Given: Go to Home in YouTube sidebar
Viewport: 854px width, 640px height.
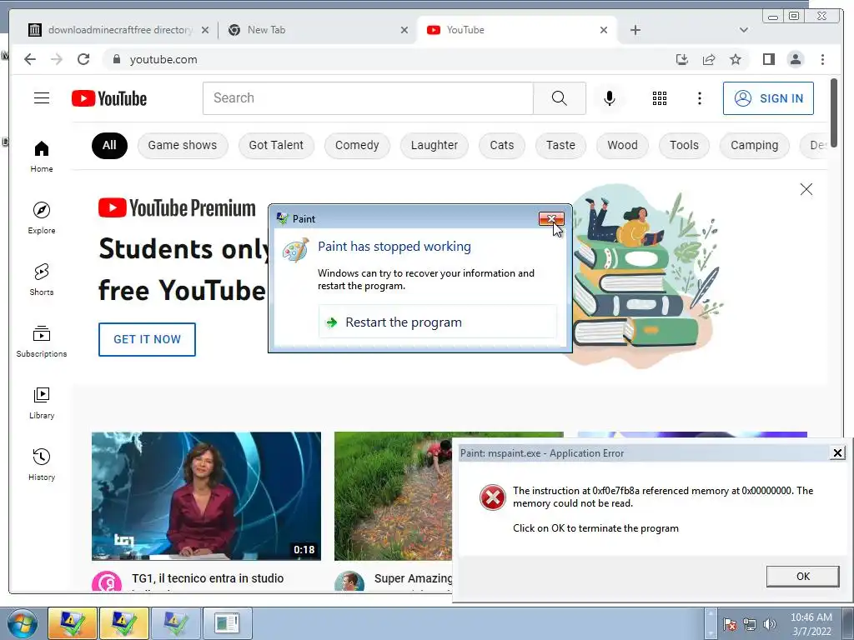Looking at the screenshot, I should [x=42, y=157].
